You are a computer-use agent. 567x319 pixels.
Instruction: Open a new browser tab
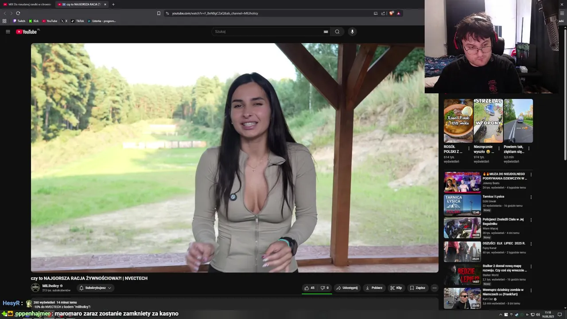113,4
